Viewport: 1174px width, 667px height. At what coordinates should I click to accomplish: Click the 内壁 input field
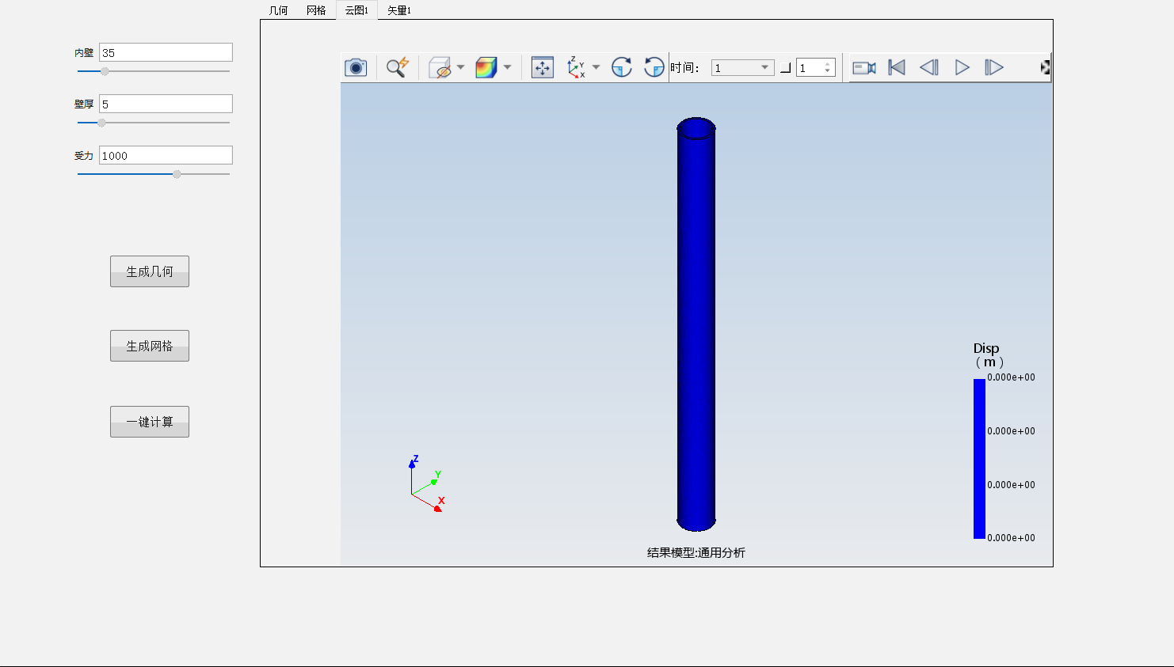pyautogui.click(x=166, y=52)
